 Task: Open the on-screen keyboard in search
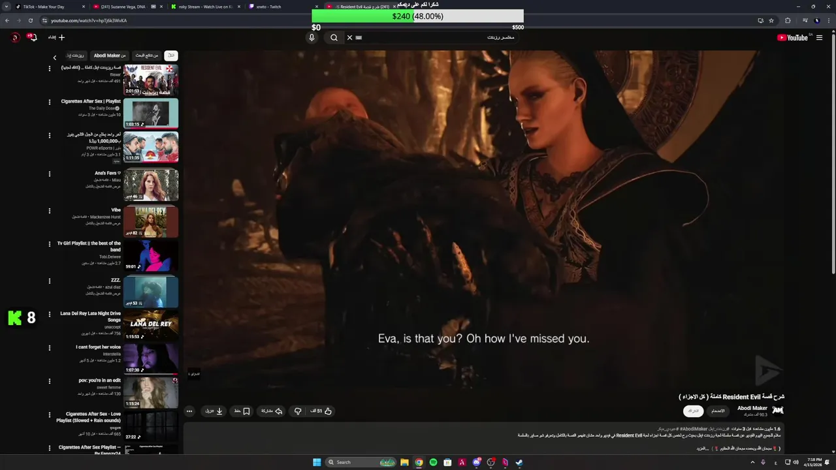click(359, 38)
